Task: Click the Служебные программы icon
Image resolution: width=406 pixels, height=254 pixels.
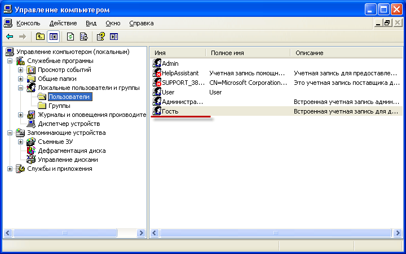Action: [x=20, y=61]
